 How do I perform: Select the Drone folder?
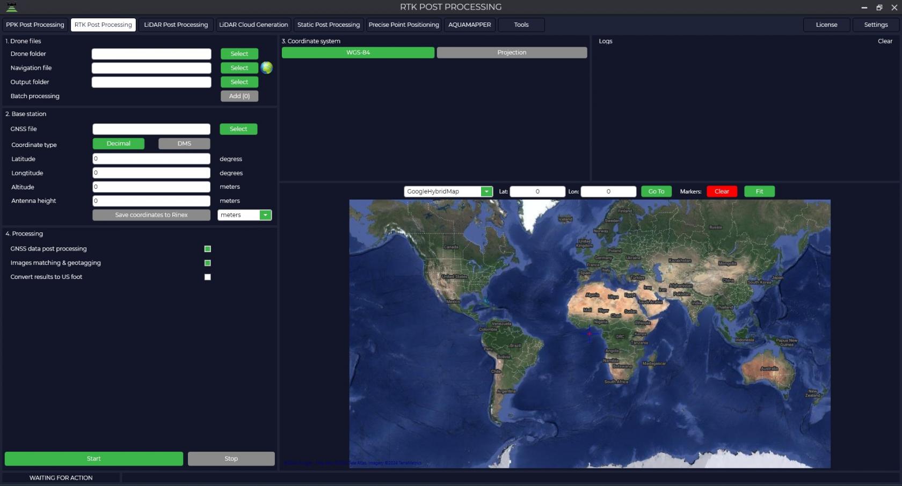pyautogui.click(x=239, y=54)
